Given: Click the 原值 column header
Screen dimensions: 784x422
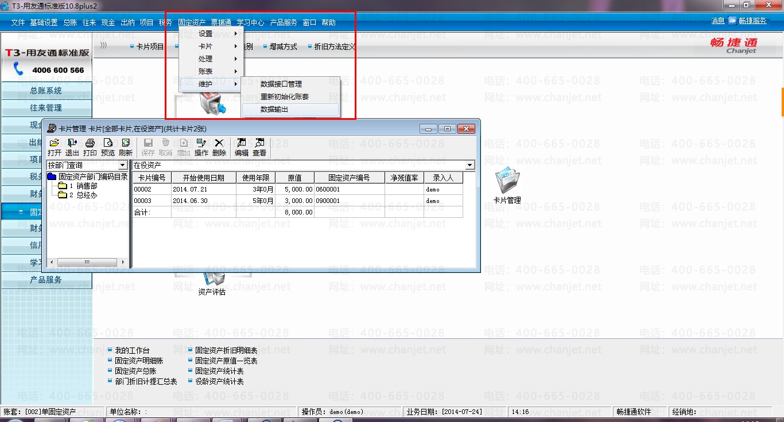Looking at the screenshot, I should point(294,178).
